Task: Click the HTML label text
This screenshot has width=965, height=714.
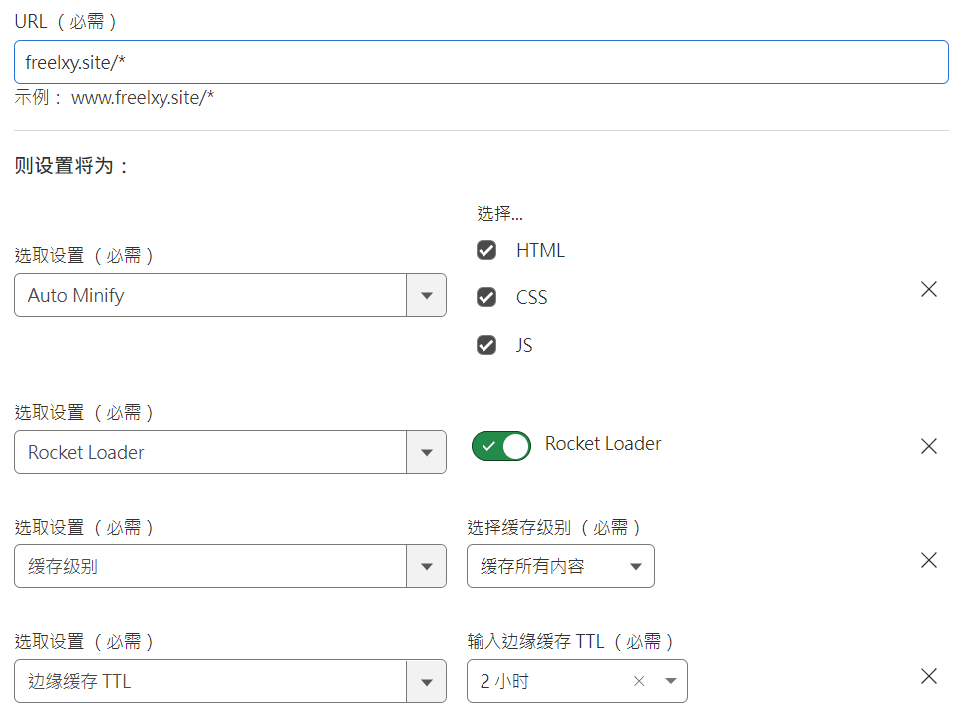Action: coord(540,251)
